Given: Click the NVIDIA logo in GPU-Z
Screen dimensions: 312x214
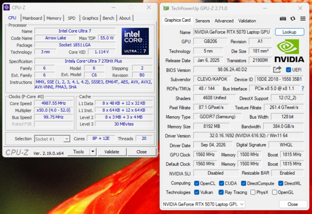Looking at the screenshot, I should point(289,51).
